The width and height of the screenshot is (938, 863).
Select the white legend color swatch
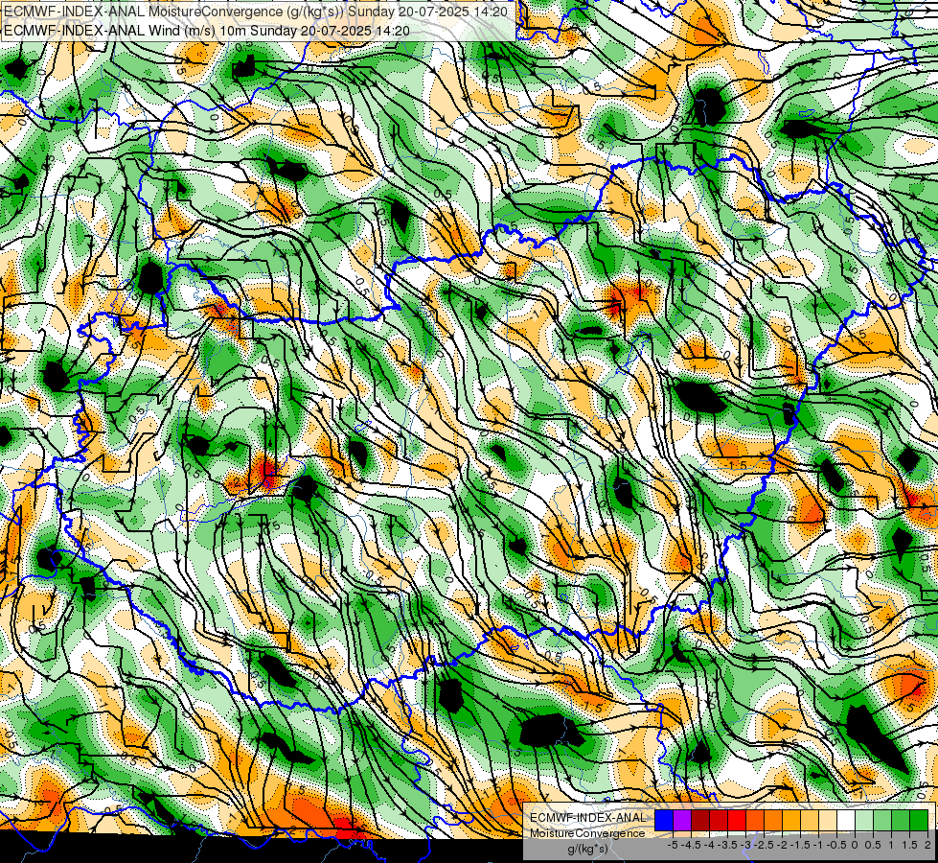point(846,820)
